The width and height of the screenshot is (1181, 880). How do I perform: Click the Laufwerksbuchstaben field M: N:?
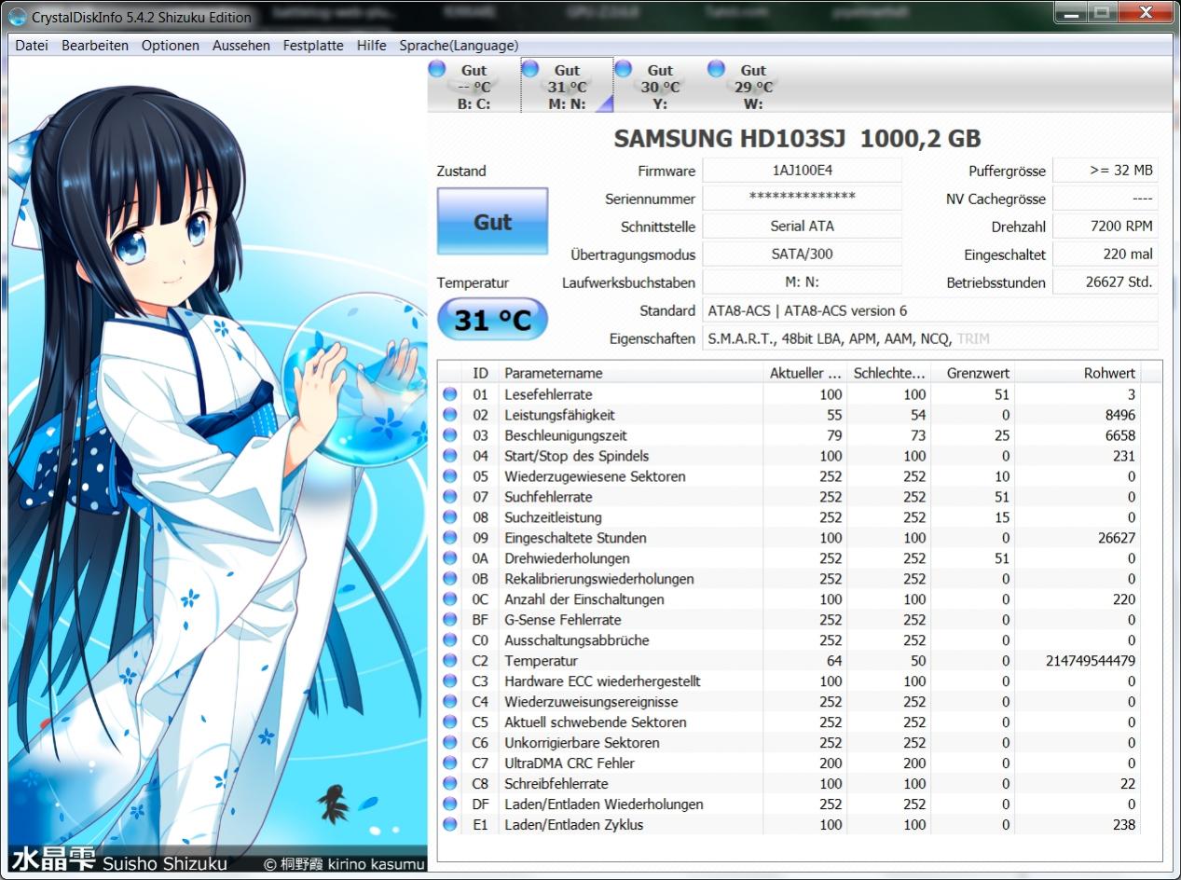coord(802,282)
